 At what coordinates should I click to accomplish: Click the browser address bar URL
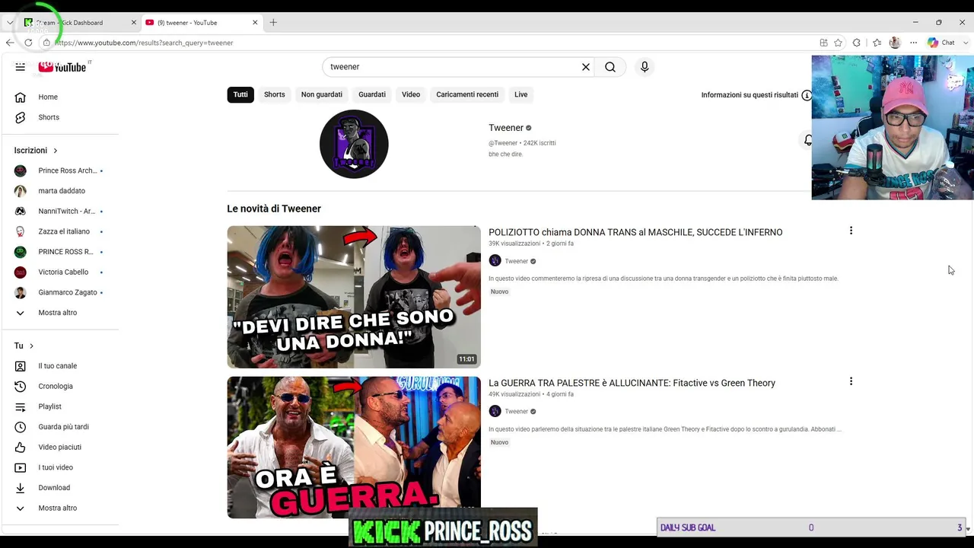point(144,43)
